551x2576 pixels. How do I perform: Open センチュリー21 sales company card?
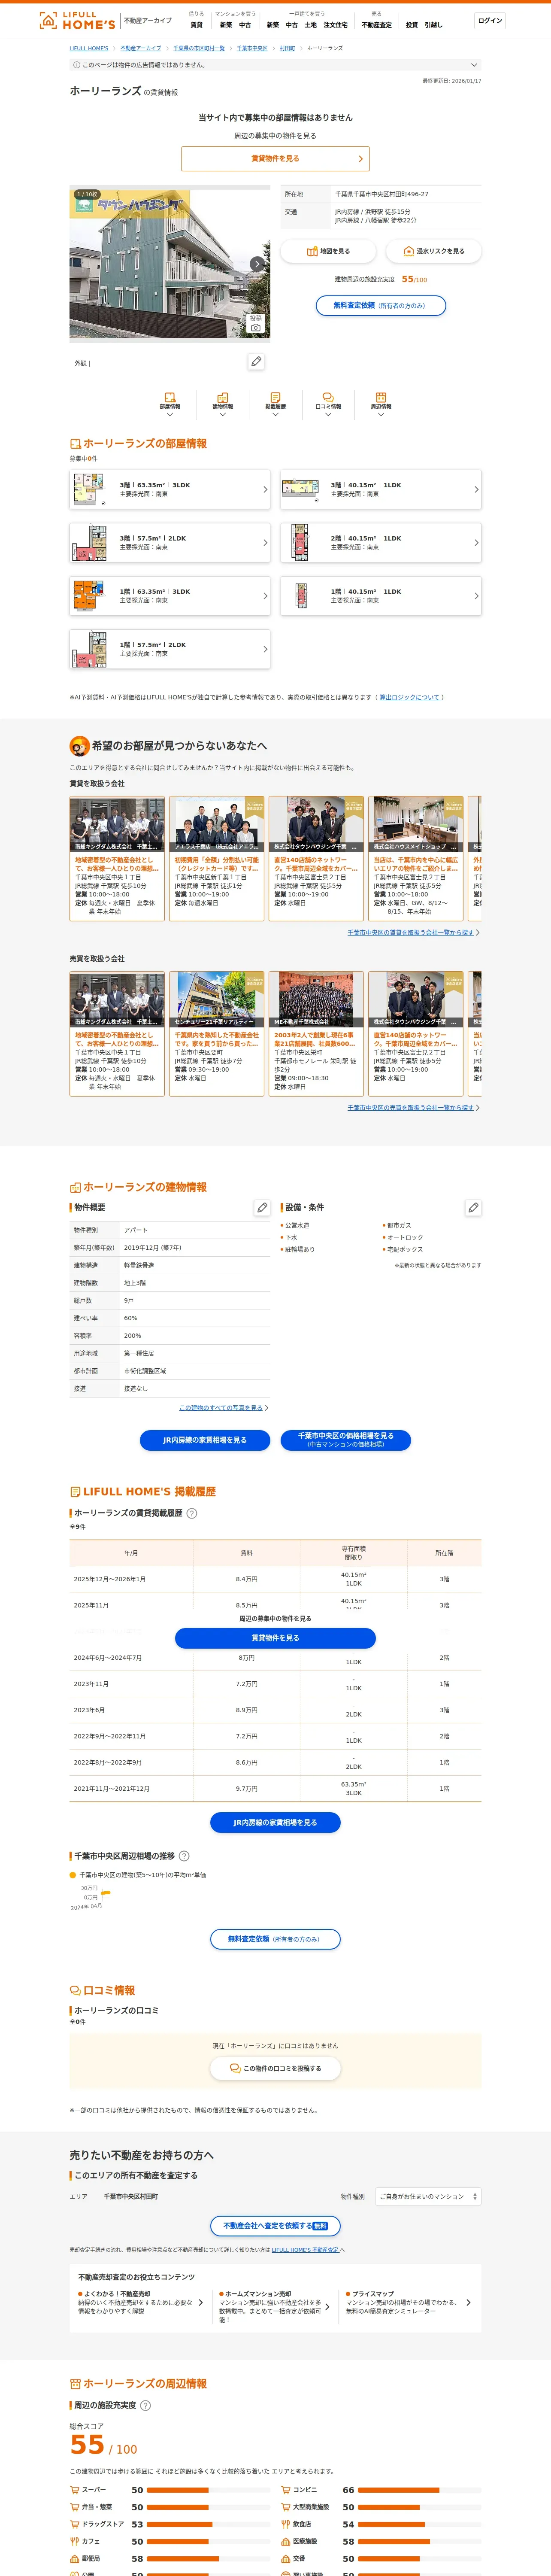point(216,1033)
